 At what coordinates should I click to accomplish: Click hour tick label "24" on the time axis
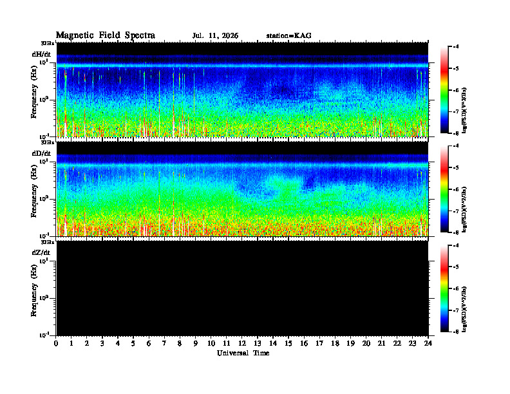(428, 344)
